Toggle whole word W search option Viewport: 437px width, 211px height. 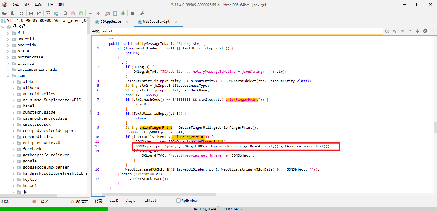click(395, 31)
